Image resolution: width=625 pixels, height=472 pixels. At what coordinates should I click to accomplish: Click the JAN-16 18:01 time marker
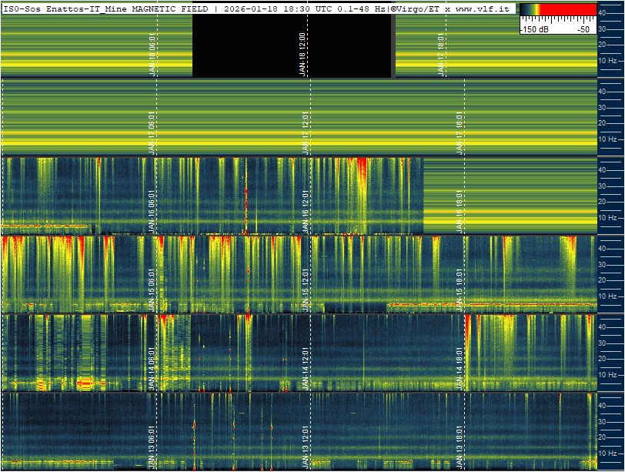coord(460,211)
